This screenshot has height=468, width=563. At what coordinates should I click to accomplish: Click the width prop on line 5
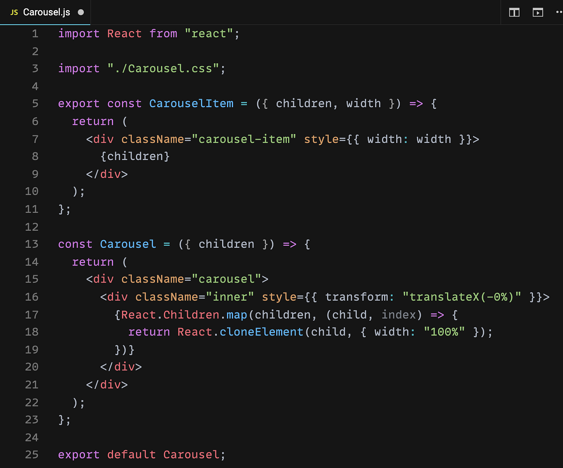[x=363, y=104]
